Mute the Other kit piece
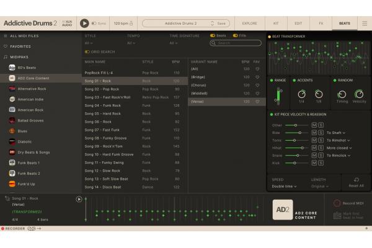 pos(314,125)
